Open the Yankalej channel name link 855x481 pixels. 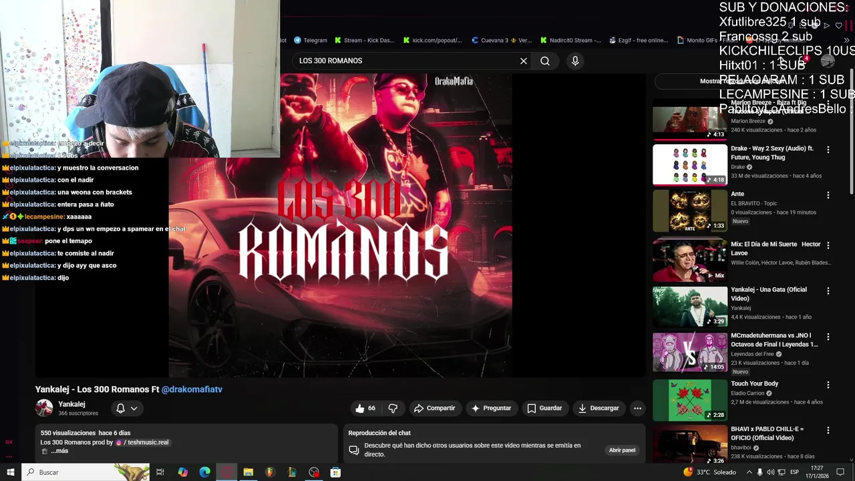71,404
